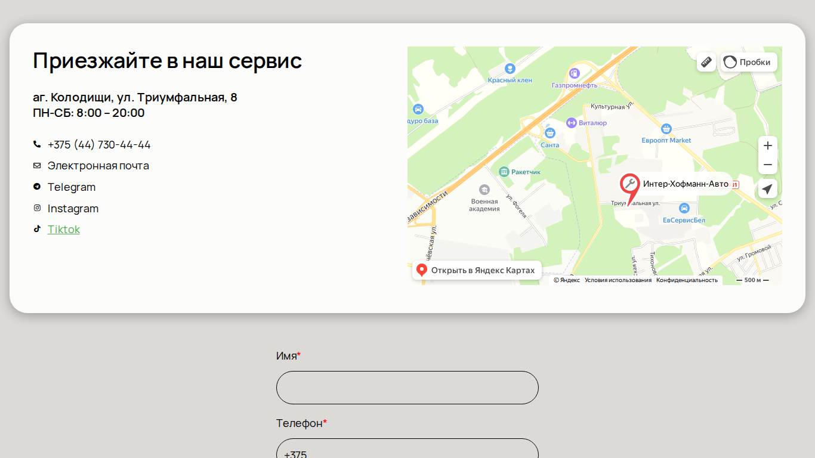The width and height of the screenshot is (815, 458).
Task: Select the Евроопт Market marker
Action: pos(666,129)
